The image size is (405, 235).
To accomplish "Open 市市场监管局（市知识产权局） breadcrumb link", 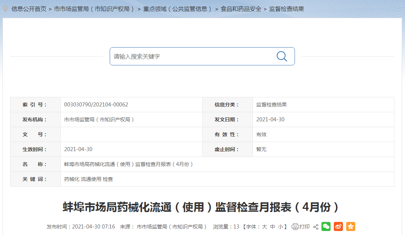I will [x=94, y=9].
